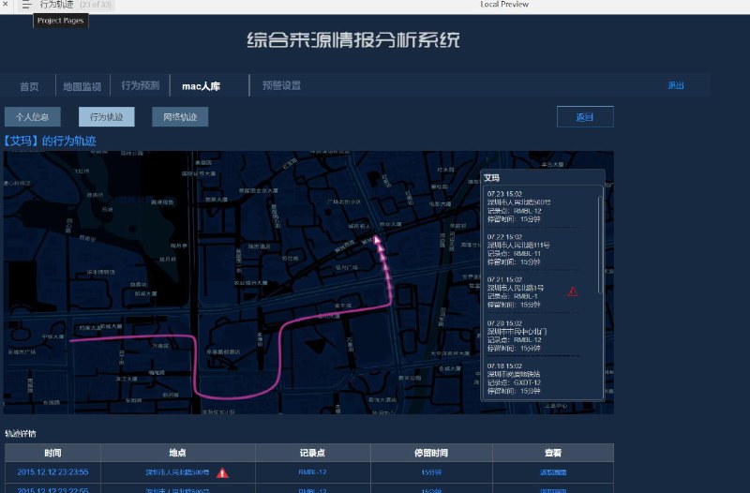Open the hamburger pages menu icon
Image resolution: width=750 pixels, height=493 pixels.
click(26, 5)
